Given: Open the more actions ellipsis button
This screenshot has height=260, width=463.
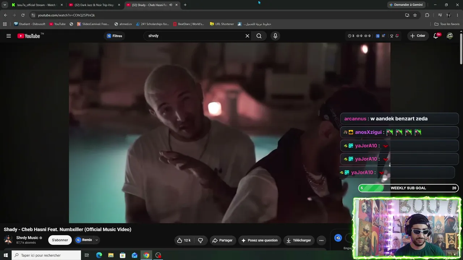Looking at the screenshot, I should coord(321,240).
